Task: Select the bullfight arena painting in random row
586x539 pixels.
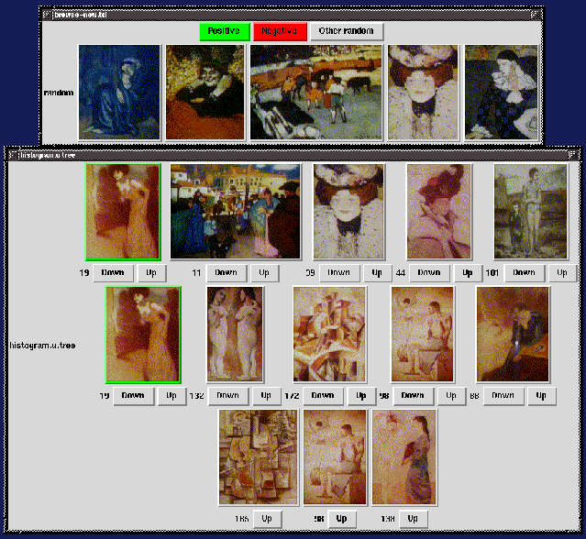Action: [x=316, y=93]
